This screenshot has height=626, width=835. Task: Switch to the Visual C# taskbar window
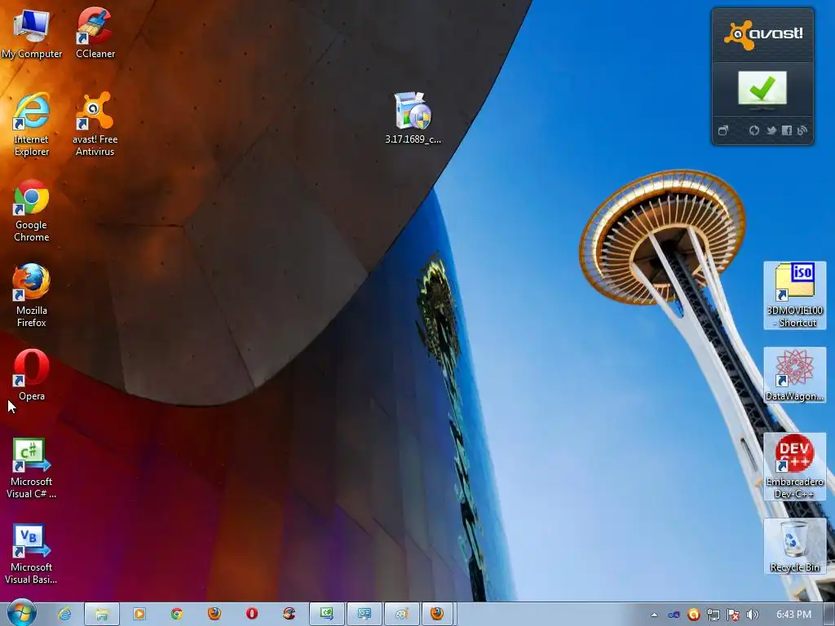(x=327, y=614)
